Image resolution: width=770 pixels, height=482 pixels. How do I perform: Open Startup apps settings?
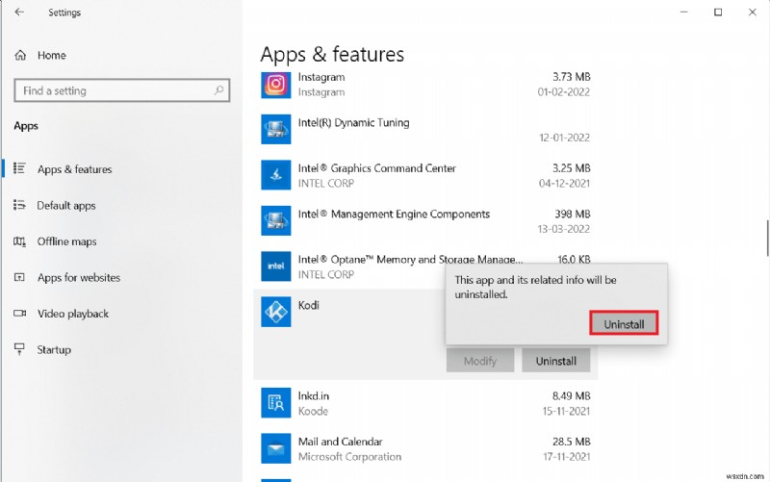[x=54, y=349]
